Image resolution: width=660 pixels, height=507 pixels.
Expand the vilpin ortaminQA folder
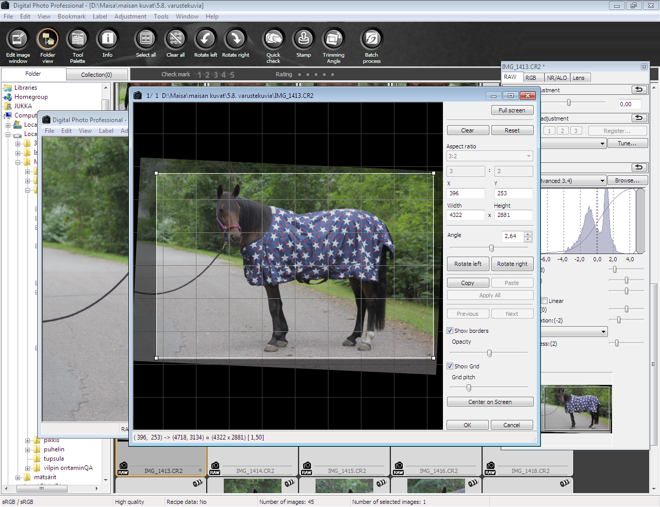tap(28, 468)
